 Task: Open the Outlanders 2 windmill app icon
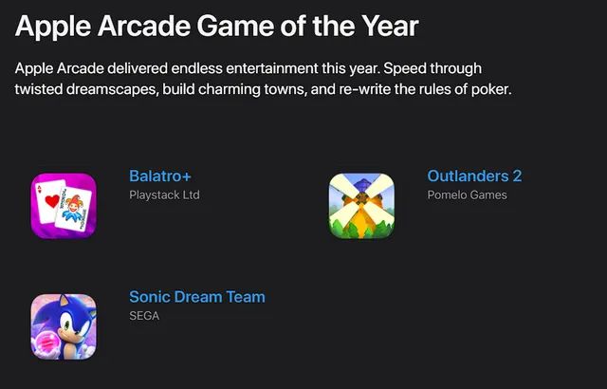361,206
